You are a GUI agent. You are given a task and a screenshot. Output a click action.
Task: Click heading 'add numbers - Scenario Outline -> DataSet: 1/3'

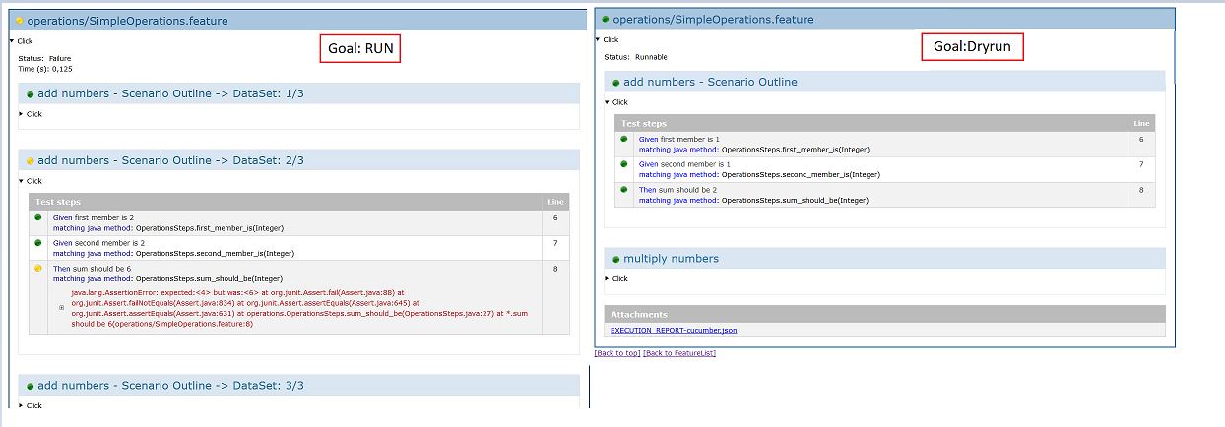(170, 94)
